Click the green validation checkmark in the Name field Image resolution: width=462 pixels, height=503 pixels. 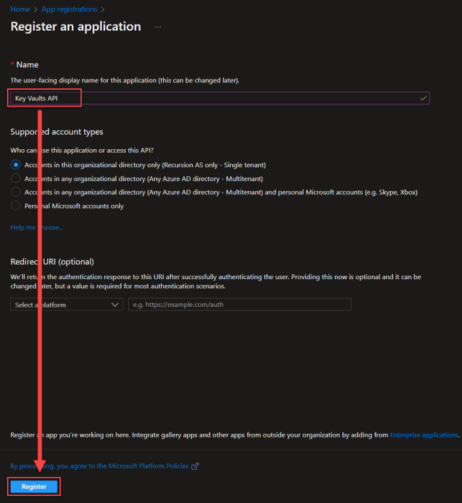(423, 97)
